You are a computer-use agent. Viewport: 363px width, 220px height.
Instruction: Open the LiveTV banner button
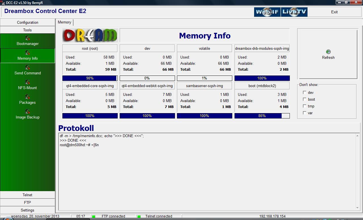294,12
